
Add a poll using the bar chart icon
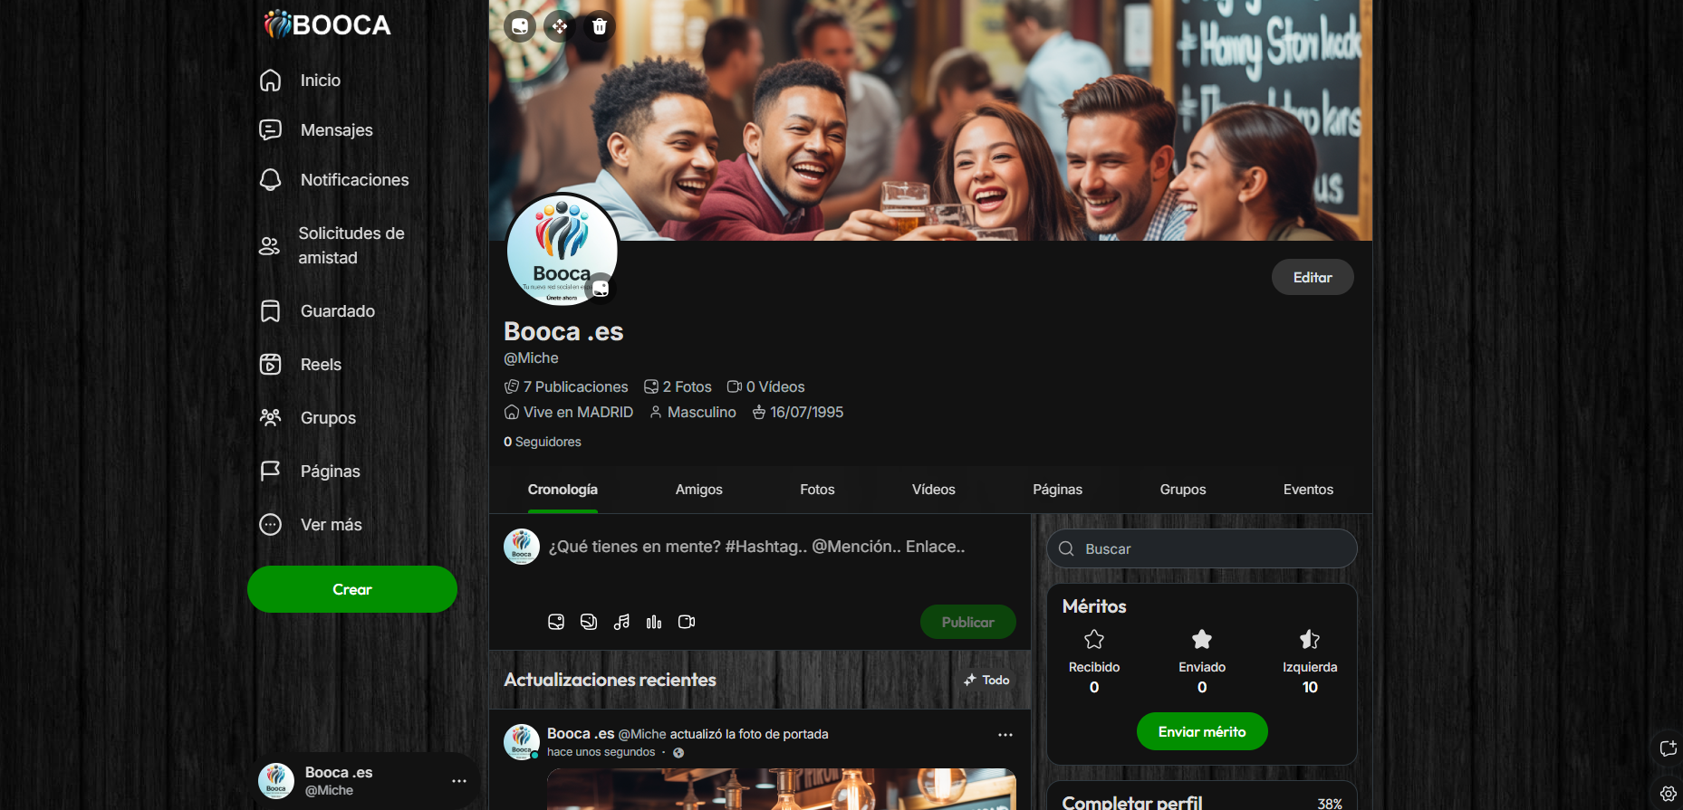pos(654,622)
